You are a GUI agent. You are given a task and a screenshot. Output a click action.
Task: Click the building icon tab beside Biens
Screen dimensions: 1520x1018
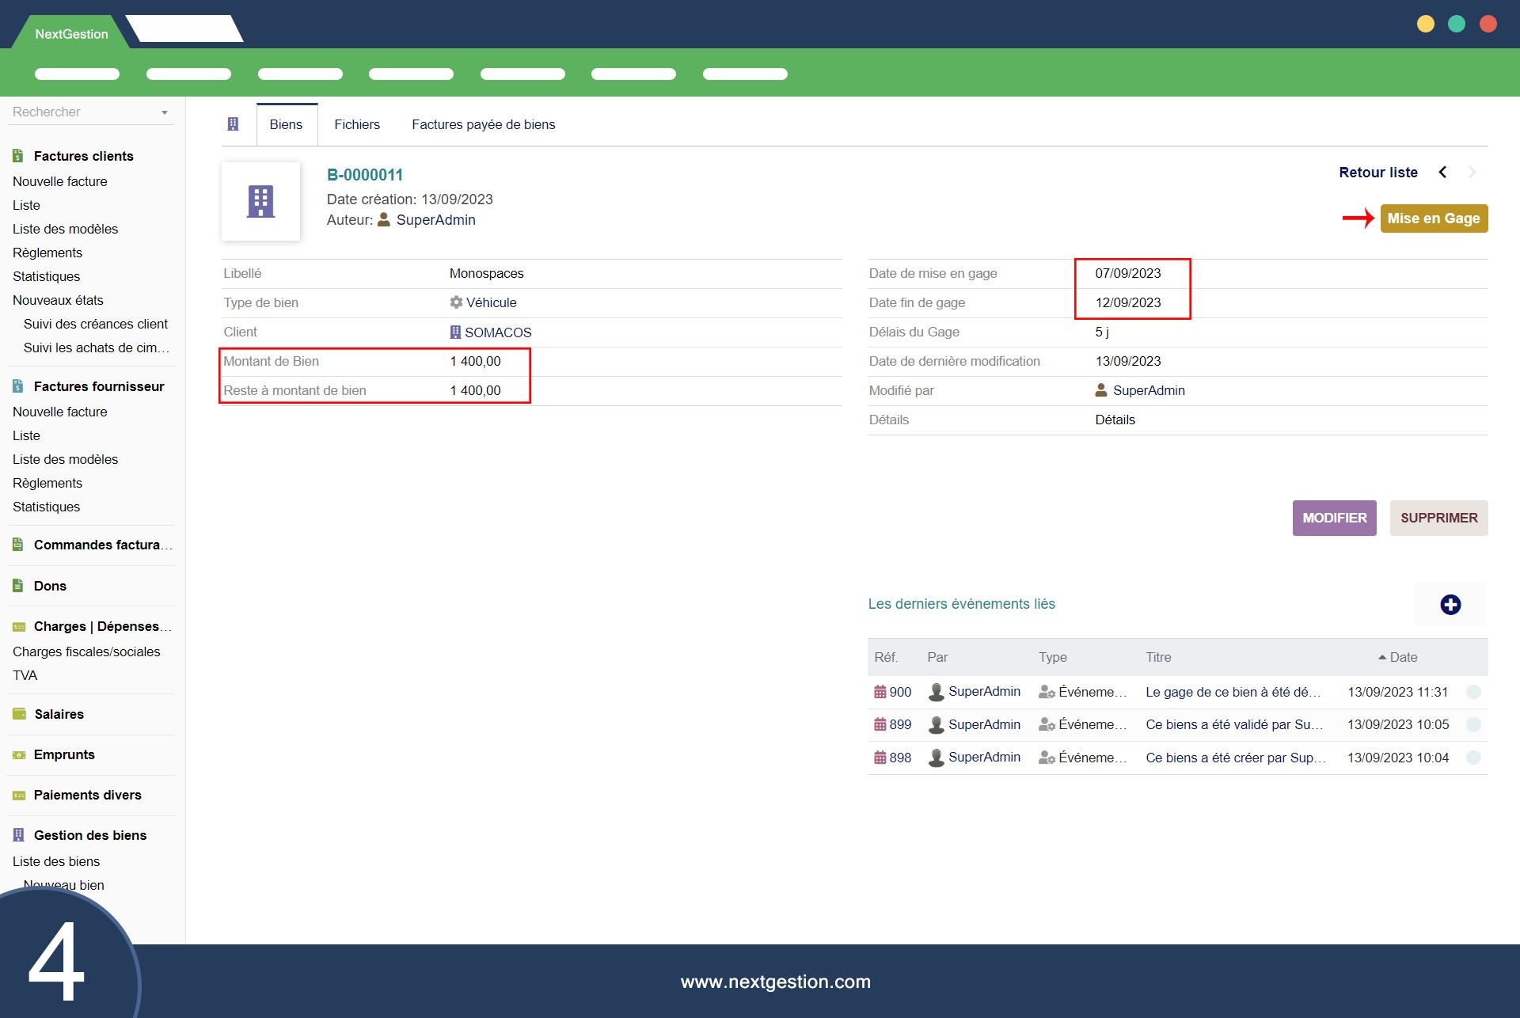click(233, 124)
